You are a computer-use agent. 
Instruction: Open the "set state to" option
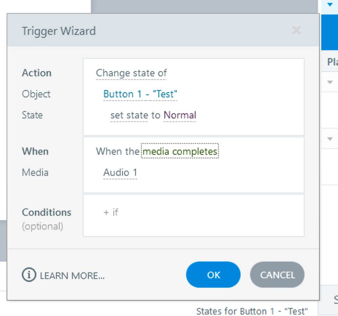click(129, 115)
